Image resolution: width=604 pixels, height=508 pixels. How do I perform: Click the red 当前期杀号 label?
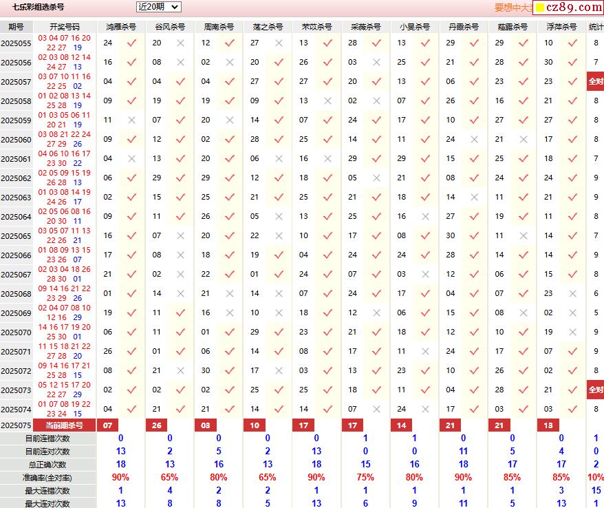[65, 425]
